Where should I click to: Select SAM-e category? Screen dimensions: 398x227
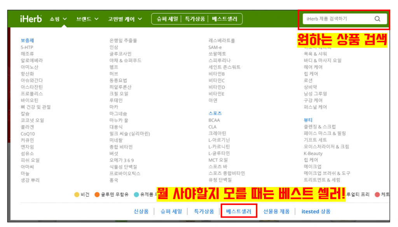(215, 47)
